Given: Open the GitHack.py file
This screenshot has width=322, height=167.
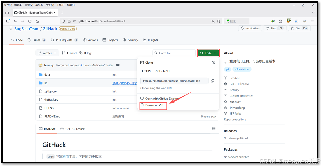Looking at the screenshot, I should click(51, 99).
